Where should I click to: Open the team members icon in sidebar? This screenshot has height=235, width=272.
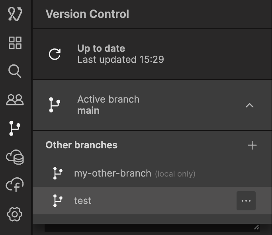click(x=15, y=100)
